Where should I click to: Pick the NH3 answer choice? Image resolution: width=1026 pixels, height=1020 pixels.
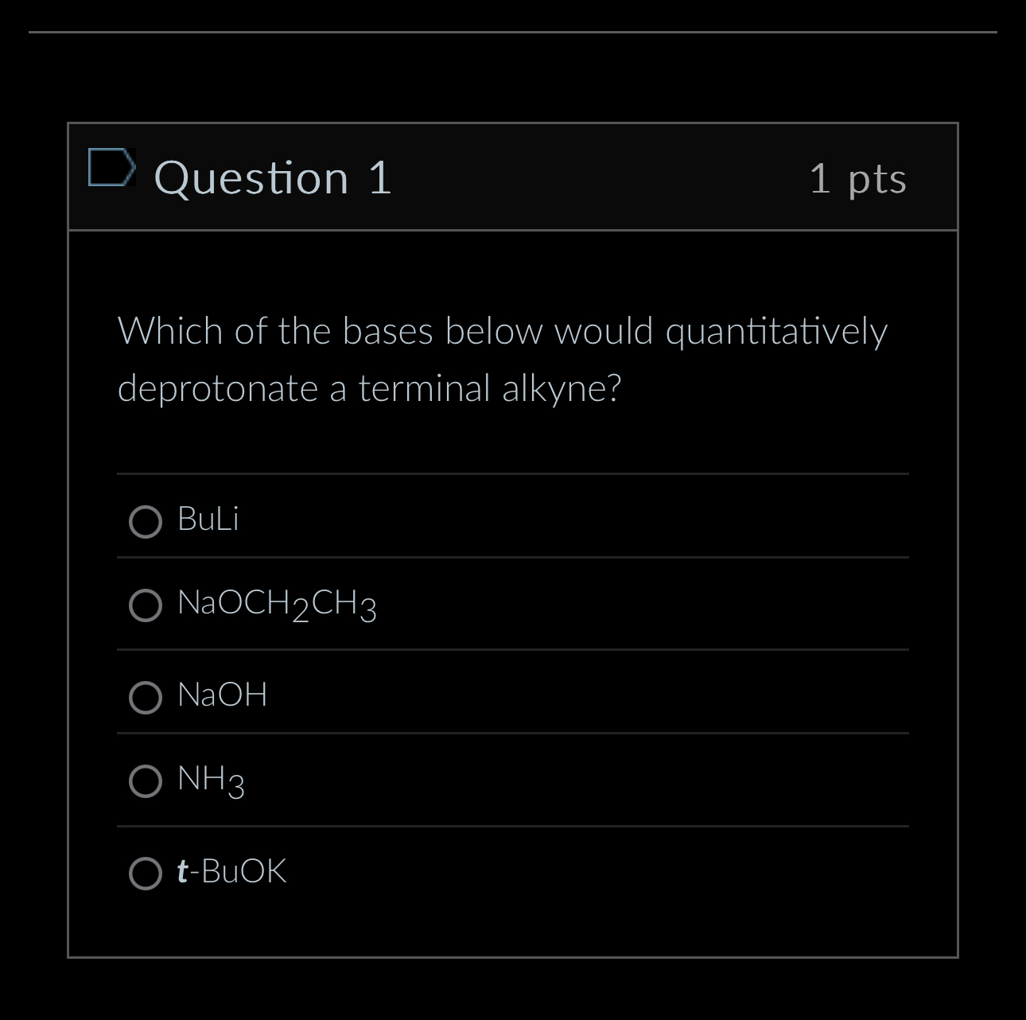tap(146, 781)
